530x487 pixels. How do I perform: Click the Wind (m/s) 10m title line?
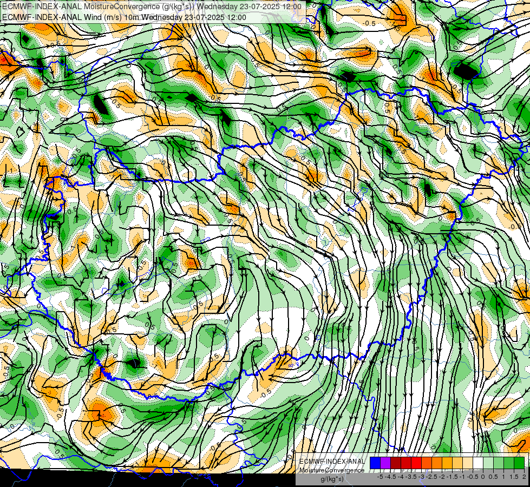click(124, 17)
